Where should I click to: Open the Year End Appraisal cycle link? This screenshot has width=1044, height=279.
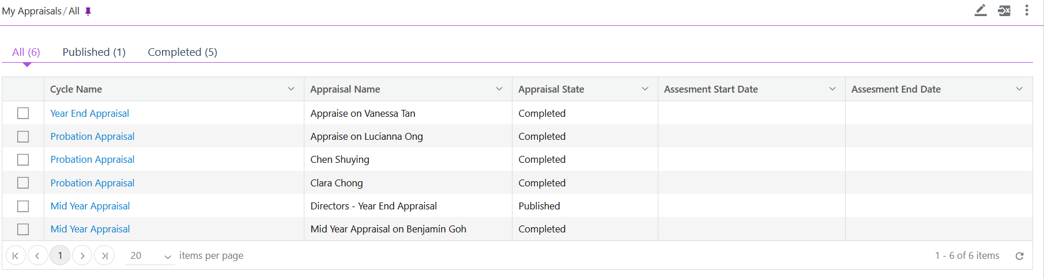[89, 113]
